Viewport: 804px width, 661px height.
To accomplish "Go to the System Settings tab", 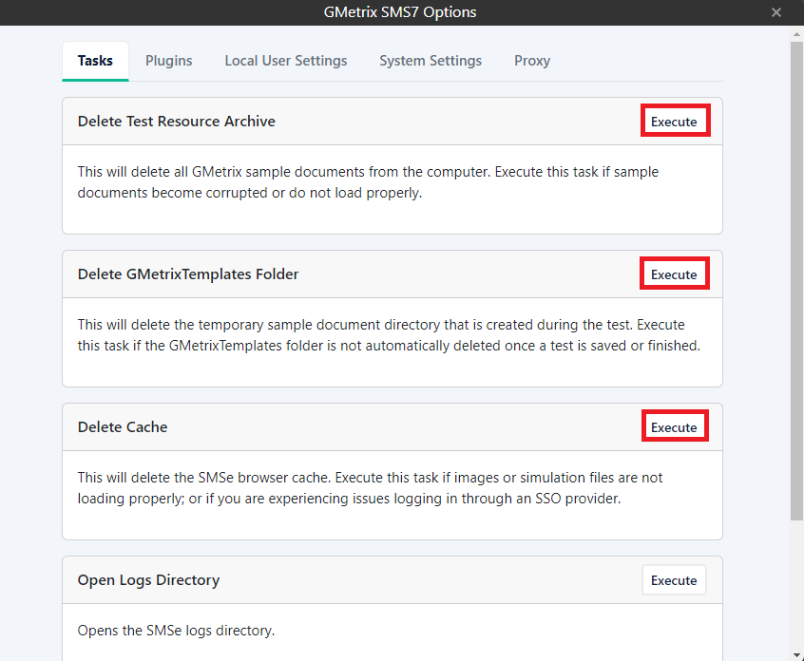I will coord(431,61).
